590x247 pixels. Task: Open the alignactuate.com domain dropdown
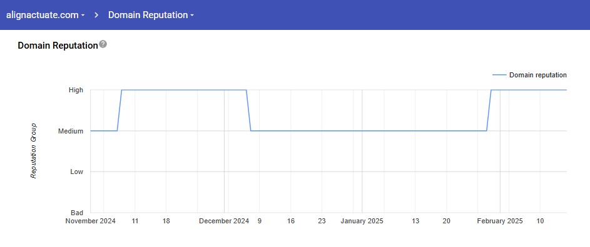(x=45, y=15)
